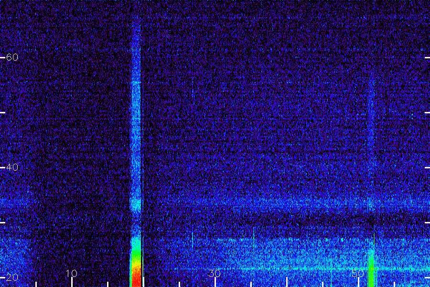Click the "20" frequency axis label
430x287 pixels.
[x=12, y=277]
